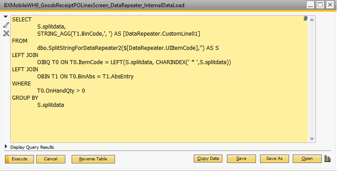Minimize the query window
Image resolution: width=337 pixels, height=171 pixels.
pyautogui.click(x=310, y=5)
